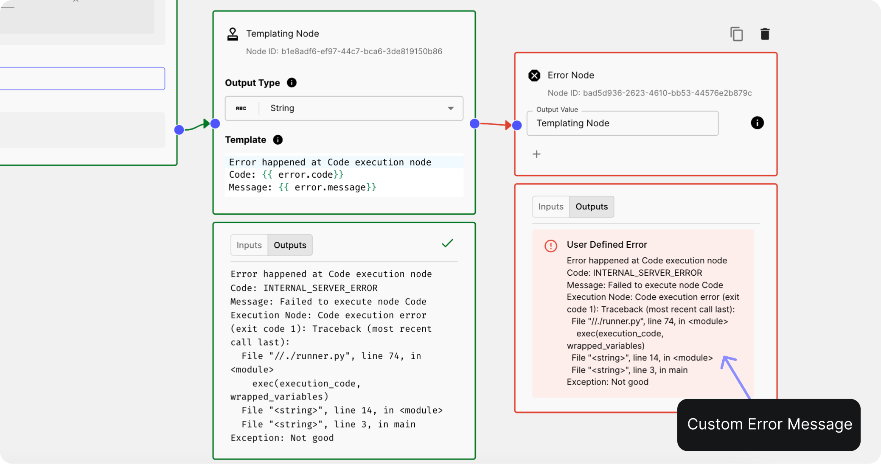The width and height of the screenshot is (881, 464).
Task: Click the red User Defined Error alert icon
Action: pyautogui.click(x=551, y=246)
